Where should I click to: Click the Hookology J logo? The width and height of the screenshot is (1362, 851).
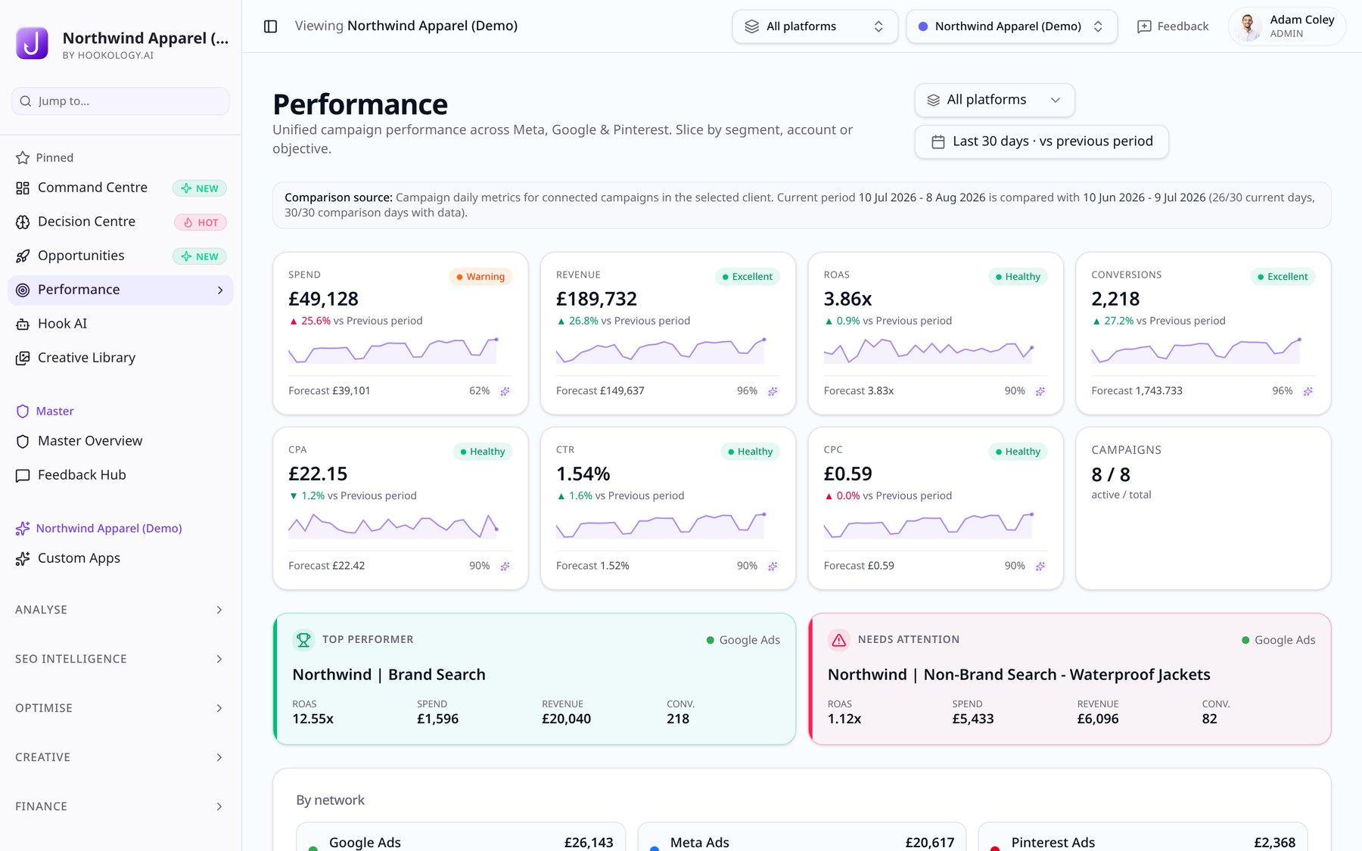pyautogui.click(x=32, y=43)
